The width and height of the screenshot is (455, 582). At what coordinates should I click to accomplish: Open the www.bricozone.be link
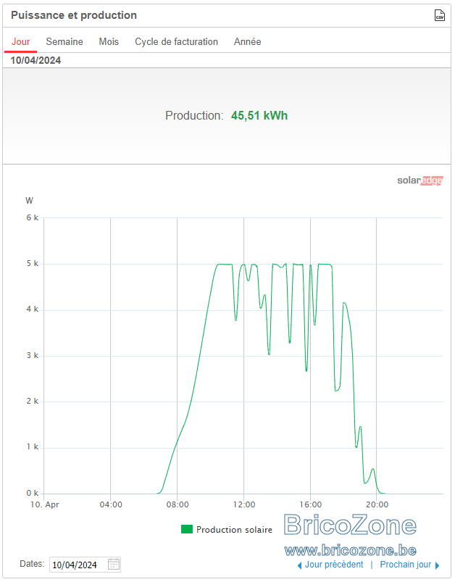tap(350, 550)
